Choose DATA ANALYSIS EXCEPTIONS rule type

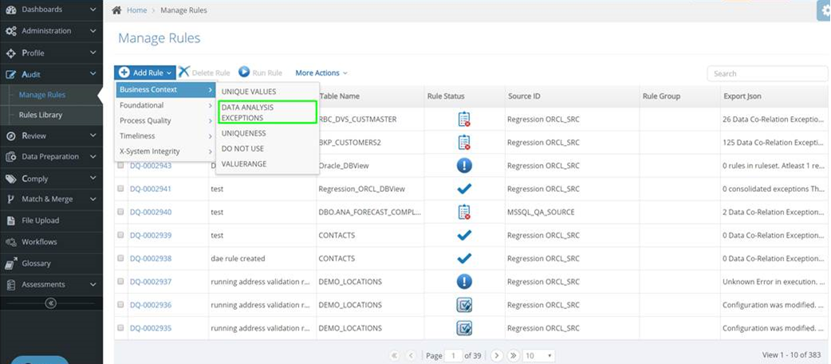pos(267,112)
